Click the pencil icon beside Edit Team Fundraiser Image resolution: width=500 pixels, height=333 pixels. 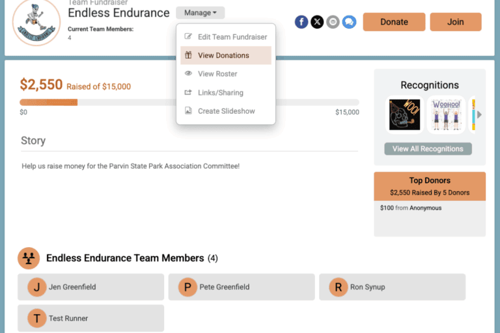[x=188, y=36]
